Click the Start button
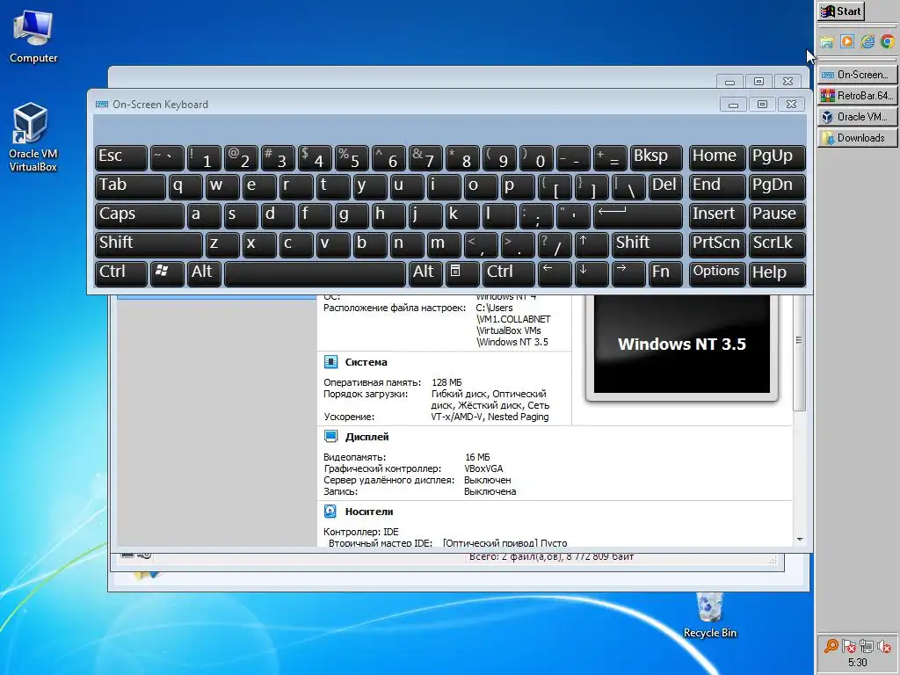The height and width of the screenshot is (675, 900). (841, 11)
